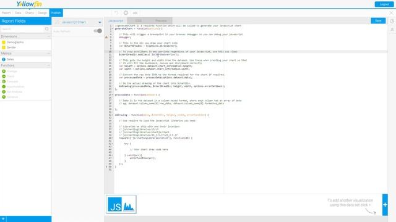Collapse the Functions section

pos(48,65)
